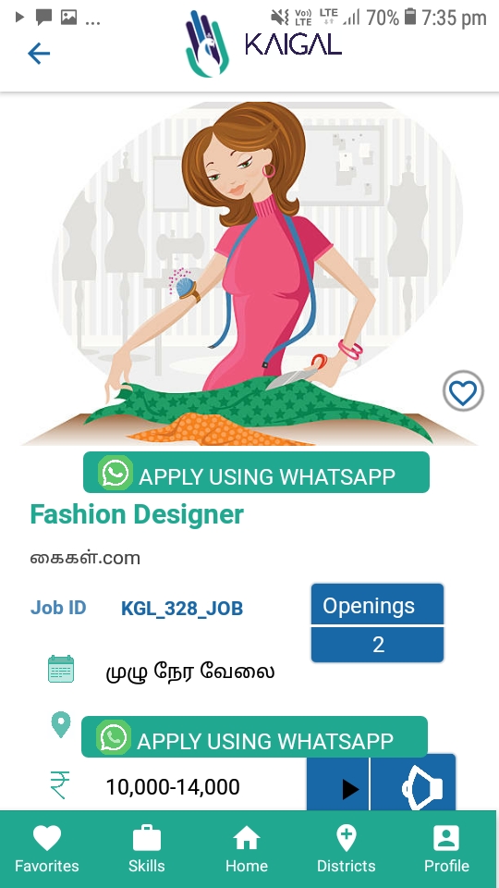Go to the Home tab
Screen dimensions: 499x888
247,849
